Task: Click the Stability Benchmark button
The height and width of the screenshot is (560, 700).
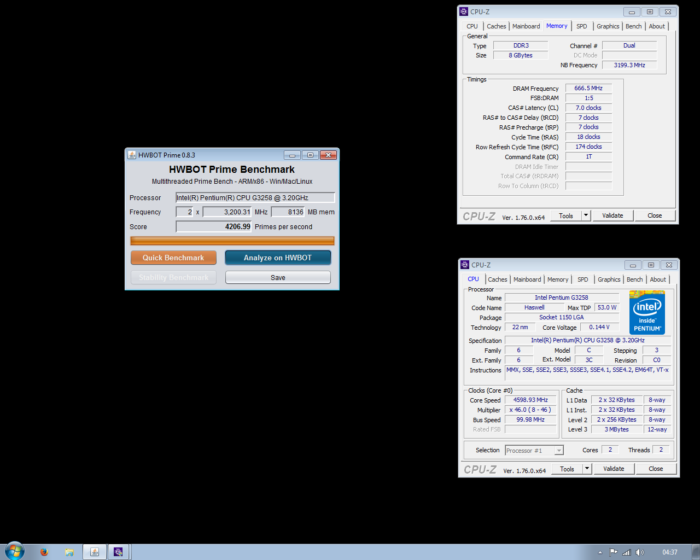Action: 173,277
